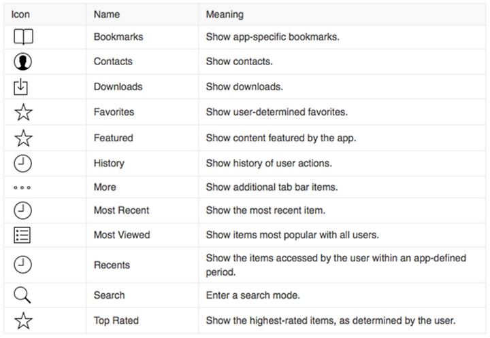The height and width of the screenshot is (338, 490).
Task: Select the Bookmarks name cell
Action: pyautogui.click(x=142, y=37)
